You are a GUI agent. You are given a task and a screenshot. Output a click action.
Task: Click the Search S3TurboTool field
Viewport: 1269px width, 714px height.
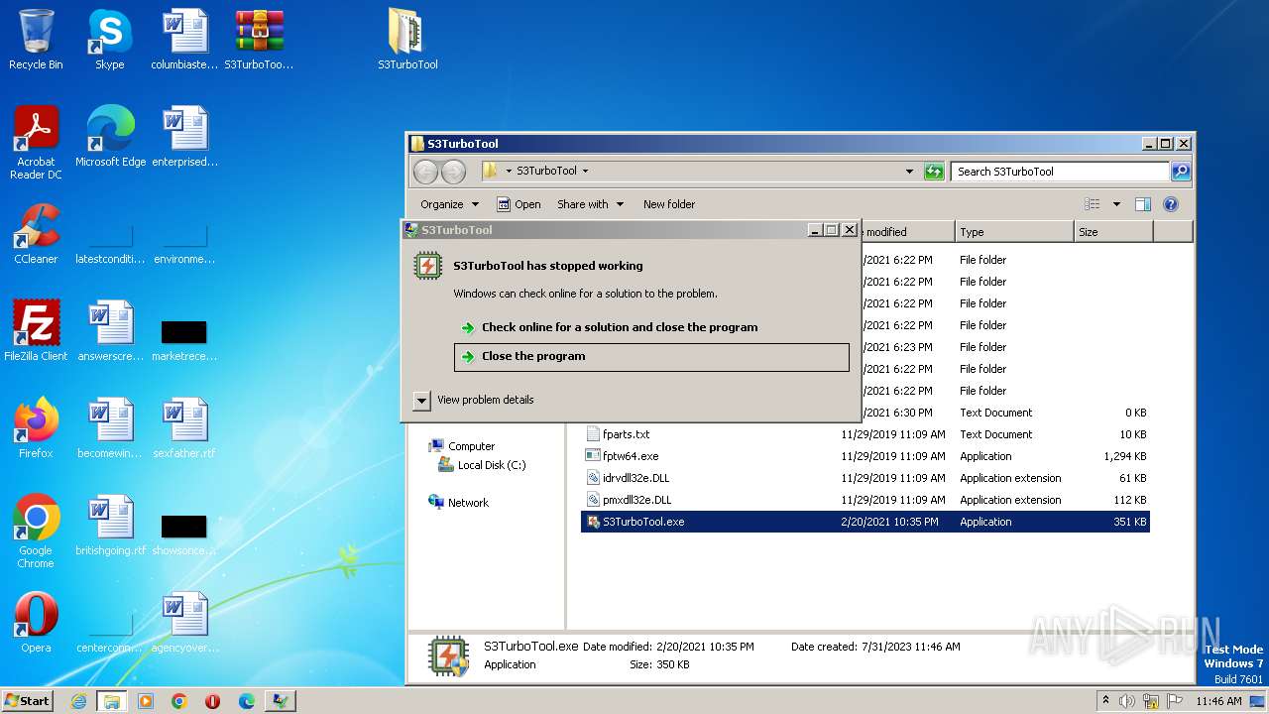[x=1060, y=172]
